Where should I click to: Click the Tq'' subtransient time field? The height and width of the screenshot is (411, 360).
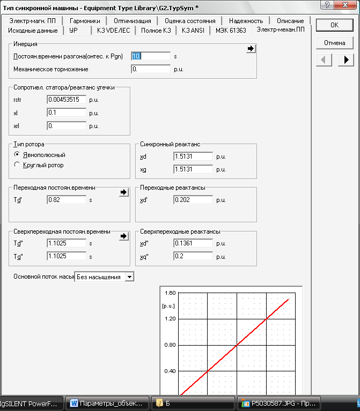pyautogui.click(x=67, y=256)
